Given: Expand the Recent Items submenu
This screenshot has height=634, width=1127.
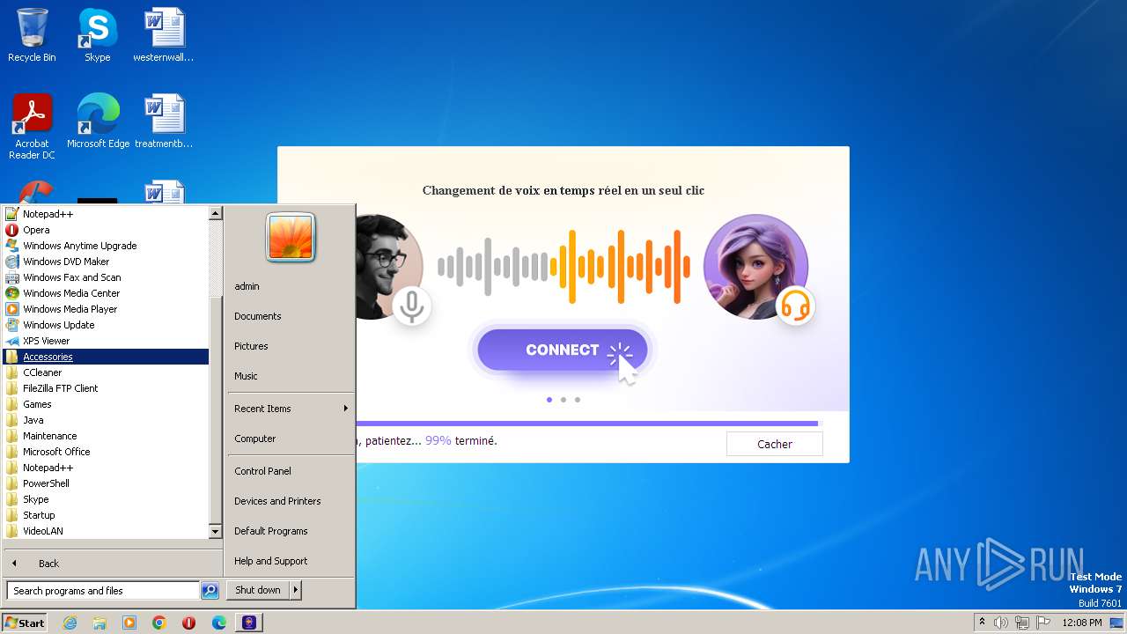Looking at the screenshot, I should point(291,409).
